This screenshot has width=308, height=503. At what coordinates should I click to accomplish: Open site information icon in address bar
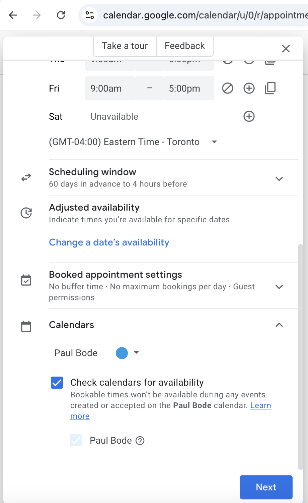[x=90, y=15]
